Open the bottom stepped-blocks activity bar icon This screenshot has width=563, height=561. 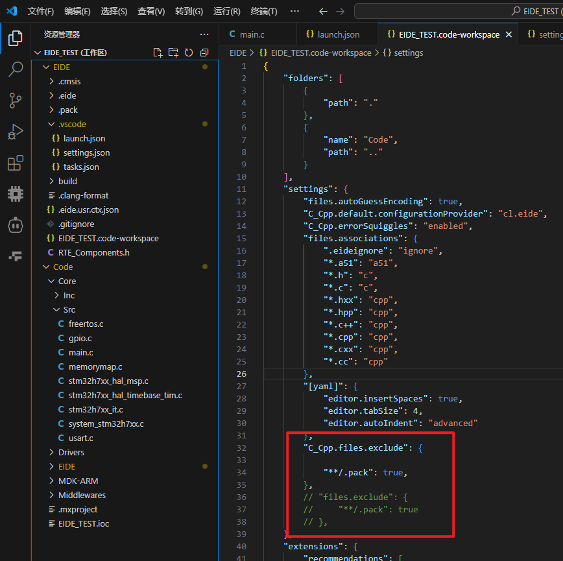click(15, 256)
